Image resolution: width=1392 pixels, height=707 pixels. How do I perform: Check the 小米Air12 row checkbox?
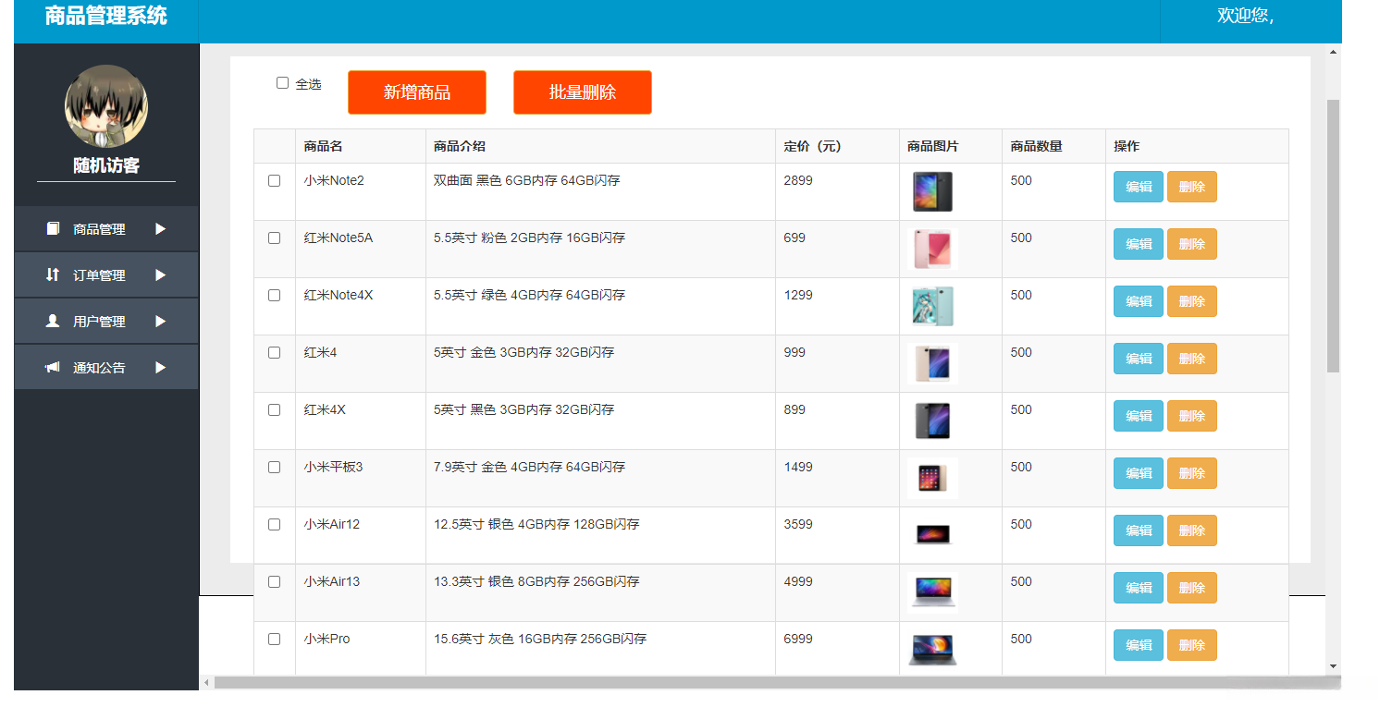[x=274, y=525]
